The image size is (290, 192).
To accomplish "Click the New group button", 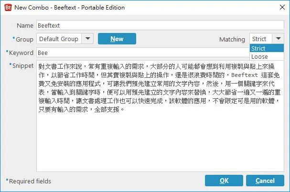I will pos(117,39).
